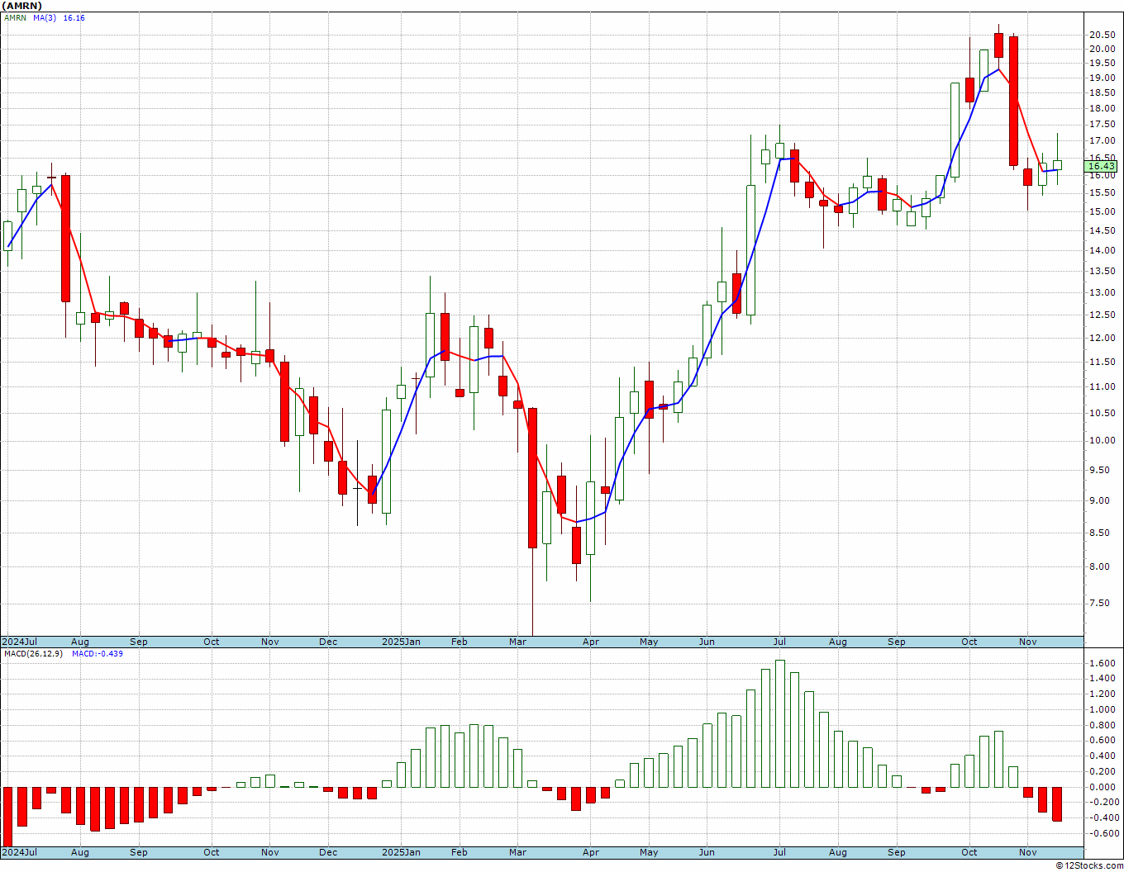
Task: Click the 19.00 price axis label
Action: tap(1101, 78)
